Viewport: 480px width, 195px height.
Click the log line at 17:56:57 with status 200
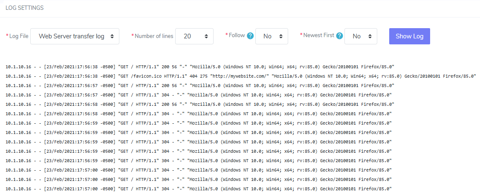(x=200, y=85)
